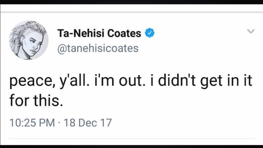Open the @tanehisicoates handle link
Image resolution: width=263 pixels, height=148 pixels.
coord(98,49)
